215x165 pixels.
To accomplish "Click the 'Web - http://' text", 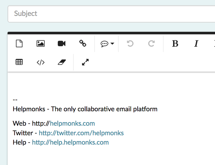I will (31, 123).
